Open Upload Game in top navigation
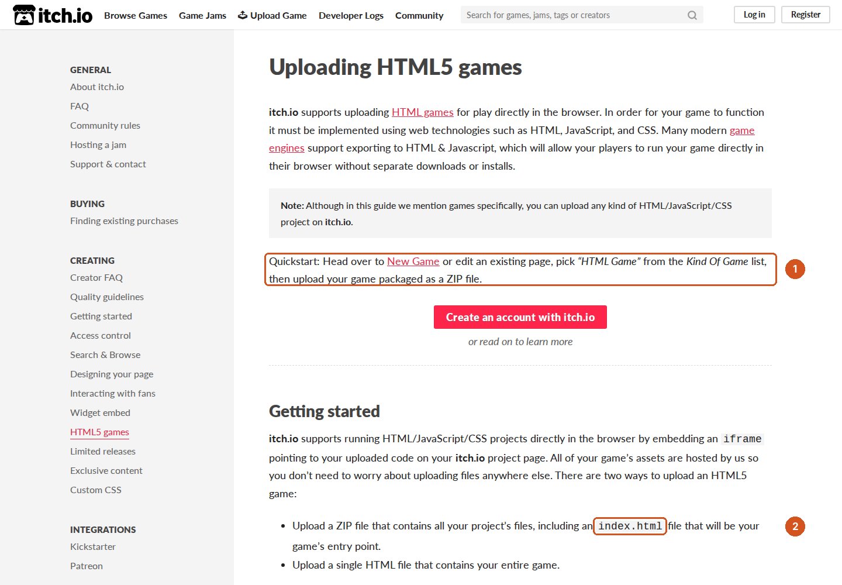Image resolution: width=842 pixels, height=585 pixels. (x=272, y=15)
